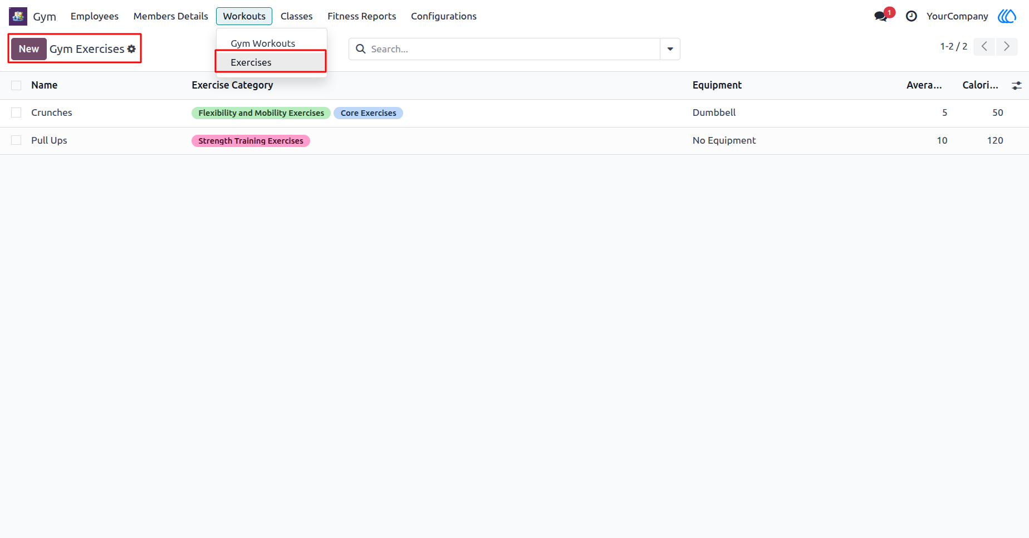Open the Gym app home icon
Image resolution: width=1029 pixels, height=538 pixels.
coord(18,16)
